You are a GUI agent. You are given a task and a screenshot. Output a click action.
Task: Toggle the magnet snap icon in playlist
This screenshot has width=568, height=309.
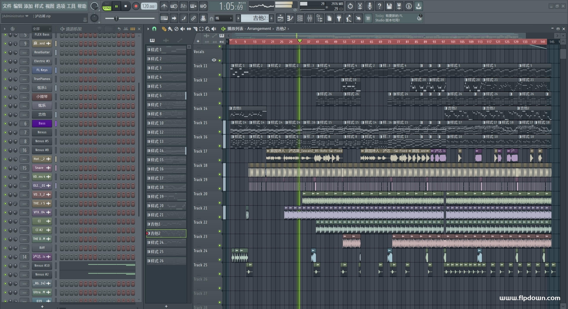tap(154, 29)
